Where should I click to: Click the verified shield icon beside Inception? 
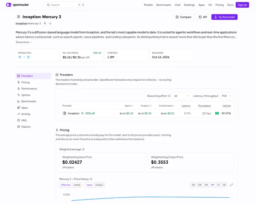point(82,113)
